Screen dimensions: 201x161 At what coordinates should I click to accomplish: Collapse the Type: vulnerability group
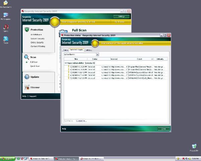(66, 63)
